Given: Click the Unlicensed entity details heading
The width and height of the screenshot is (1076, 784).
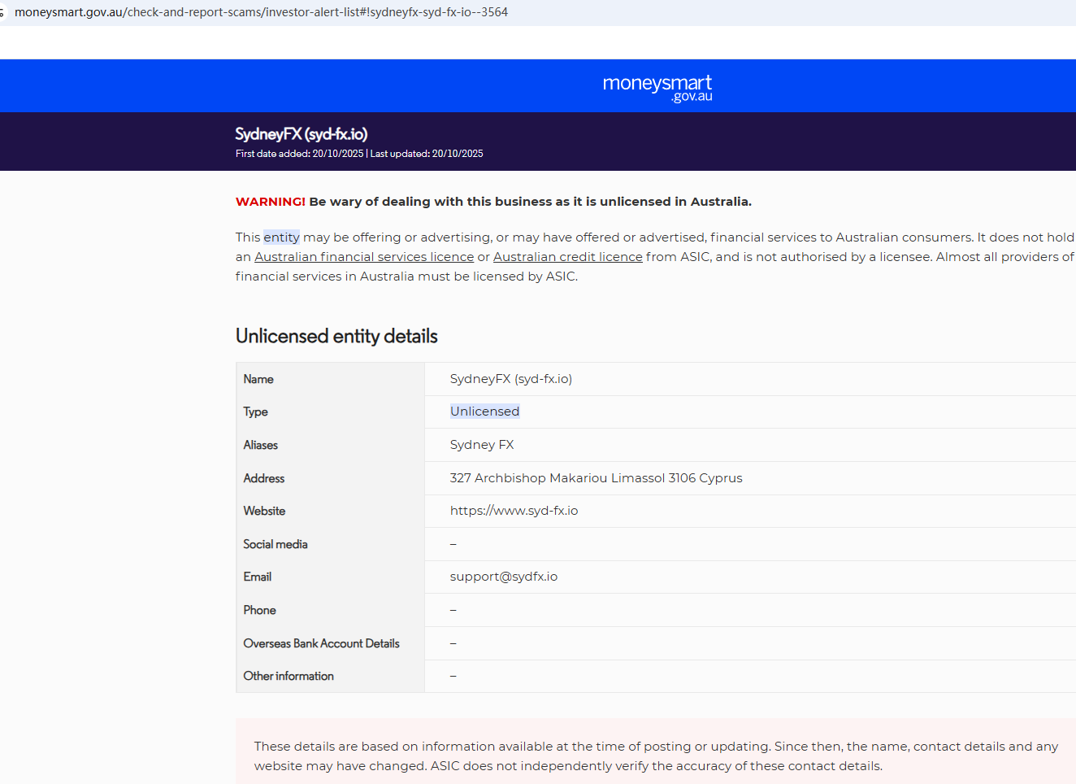Looking at the screenshot, I should [336, 336].
